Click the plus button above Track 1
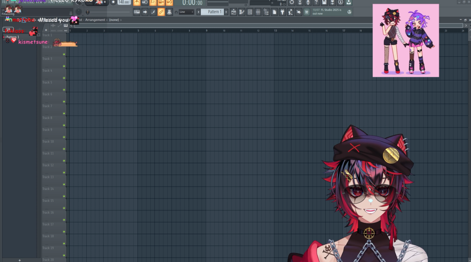Screen dimensions: 471x262 pos(46,30)
